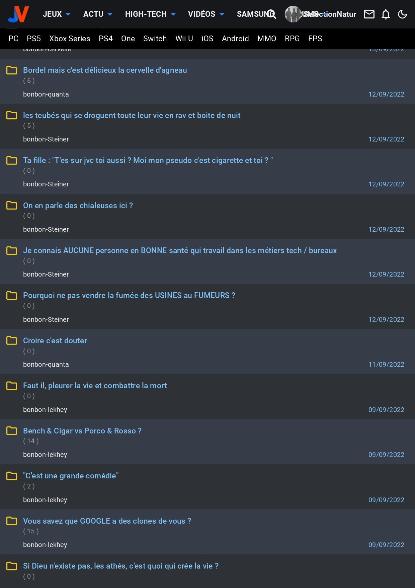Open the messages envelope icon
The image size is (415, 588).
click(369, 14)
